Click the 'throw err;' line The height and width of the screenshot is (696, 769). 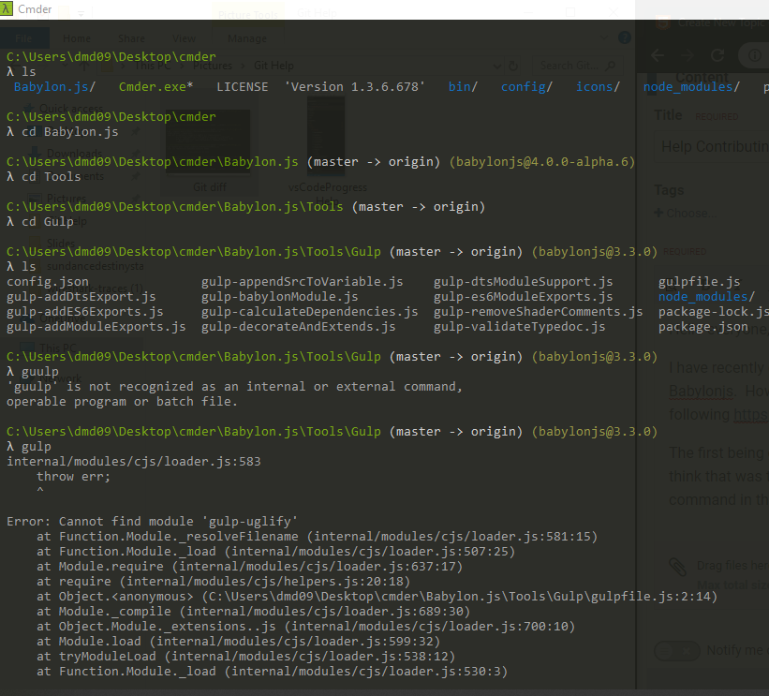coord(74,476)
